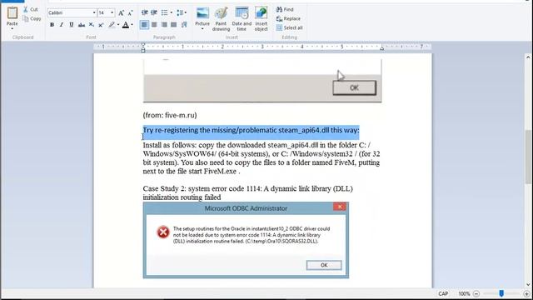
Task: Toggle Italic formatting
Action: coord(62,24)
